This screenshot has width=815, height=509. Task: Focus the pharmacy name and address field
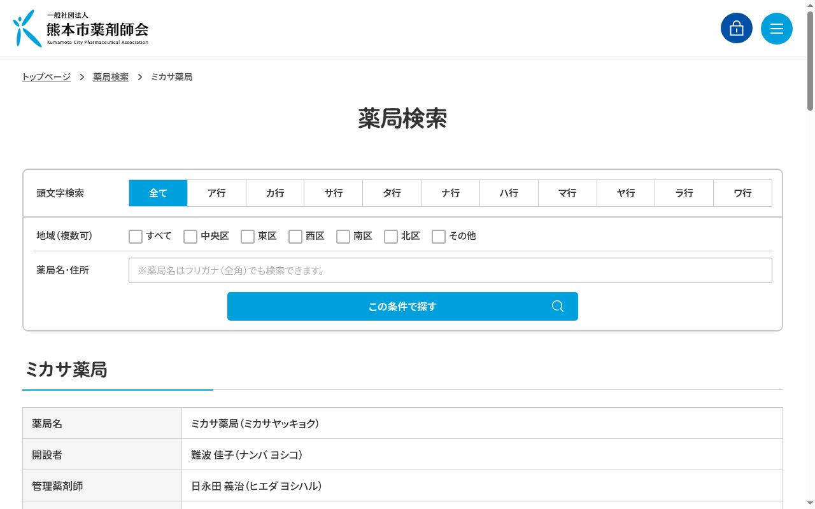450,270
